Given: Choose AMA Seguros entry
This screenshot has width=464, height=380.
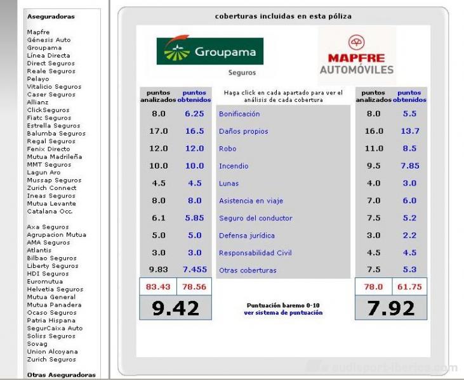Looking at the screenshot, I should tap(48, 243).
